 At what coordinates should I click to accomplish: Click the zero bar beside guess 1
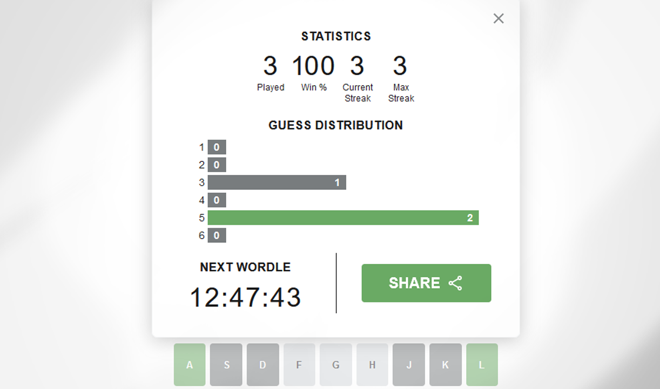[217, 147]
